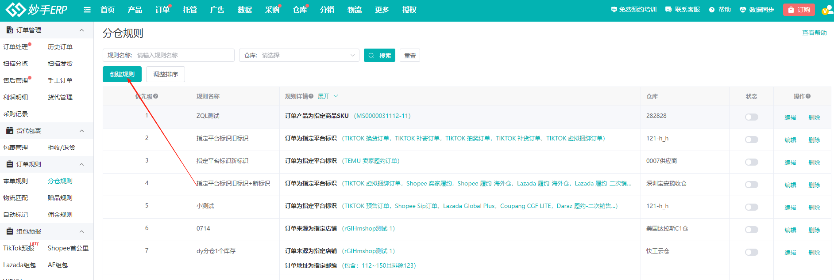Go to 分仓规则 in sidebar
This screenshot has width=834, height=280.
pyautogui.click(x=60, y=181)
